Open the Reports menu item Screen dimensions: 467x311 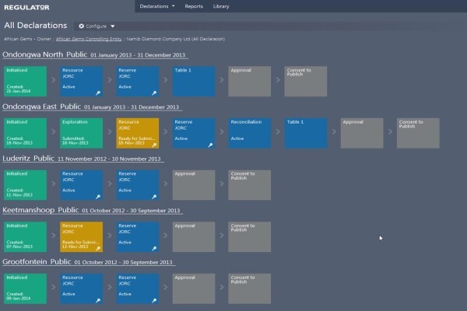(x=194, y=6)
